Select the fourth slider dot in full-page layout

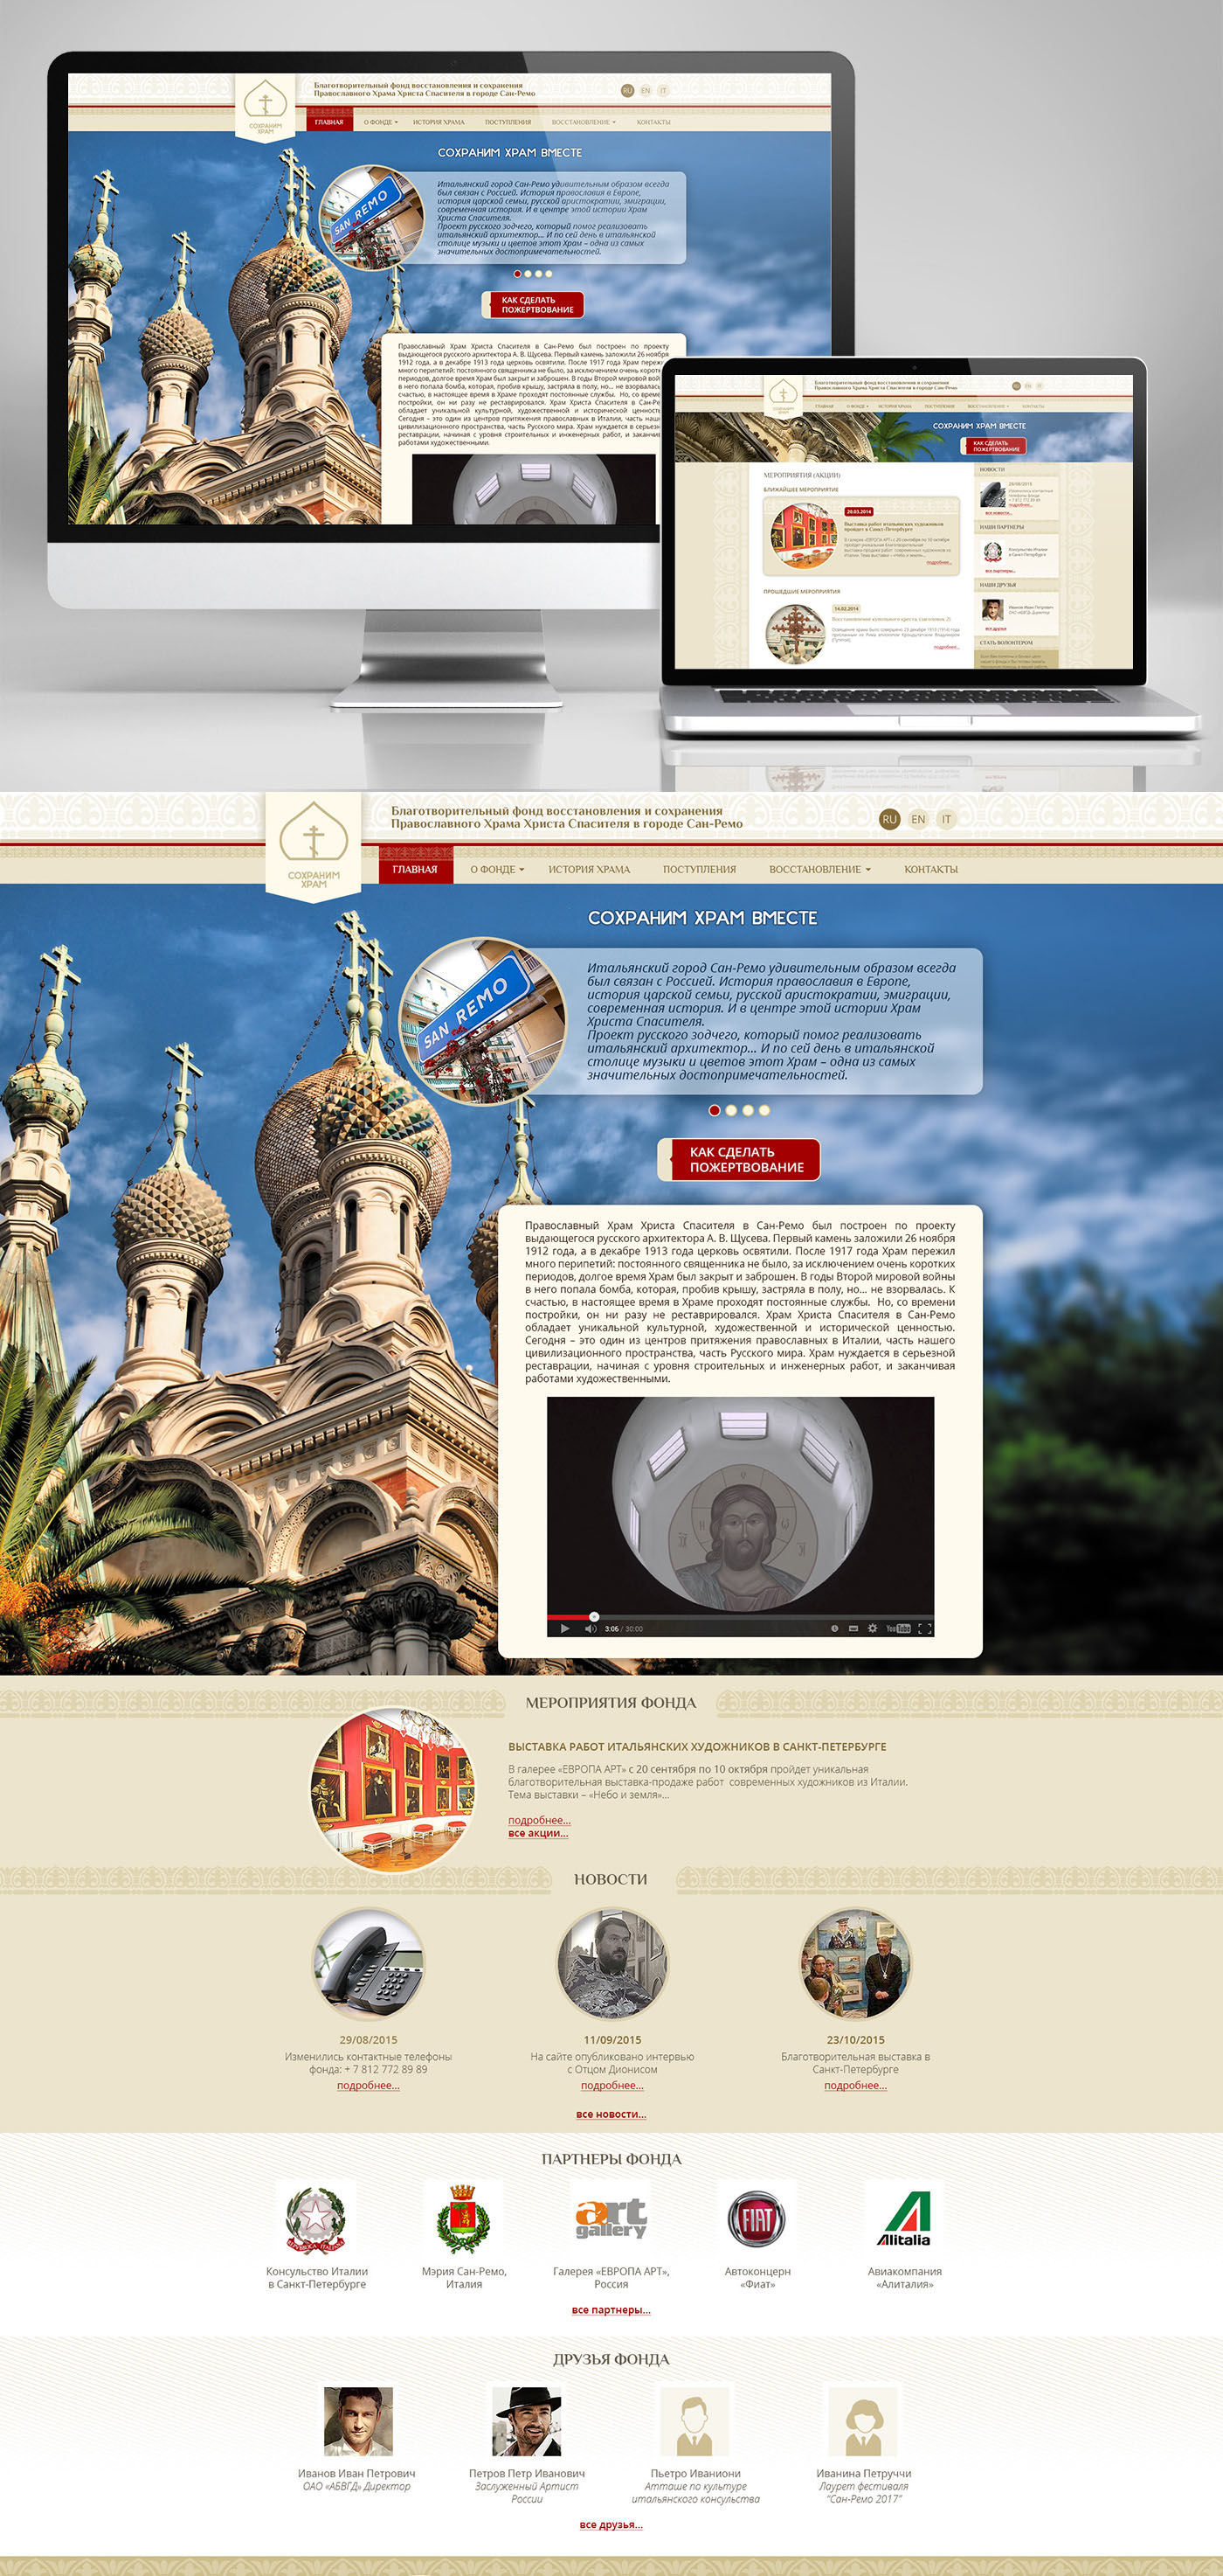tap(764, 1110)
